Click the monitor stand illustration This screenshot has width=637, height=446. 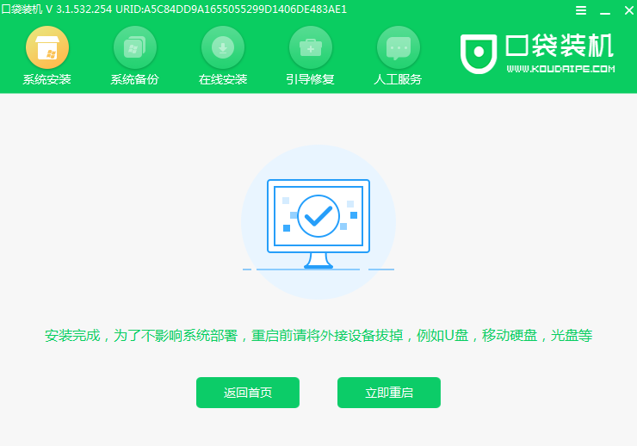[x=318, y=260]
